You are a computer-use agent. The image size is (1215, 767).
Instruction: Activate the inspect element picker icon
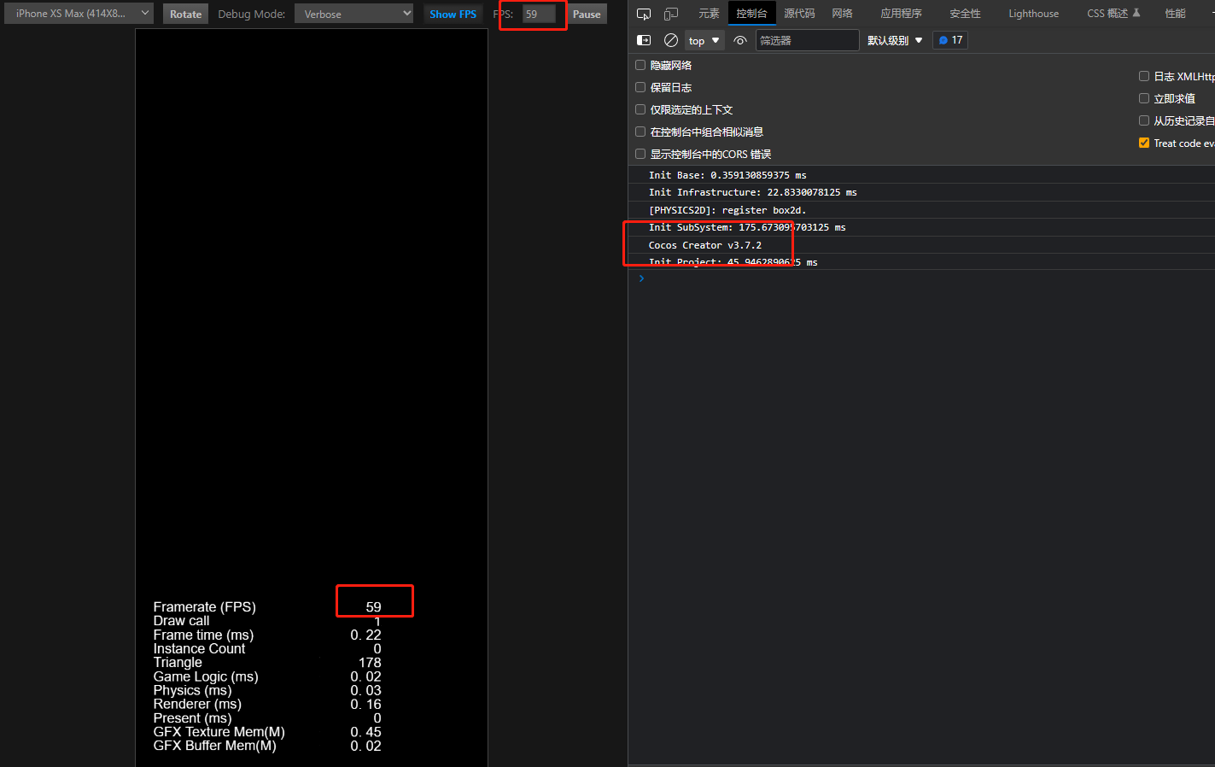pos(644,14)
